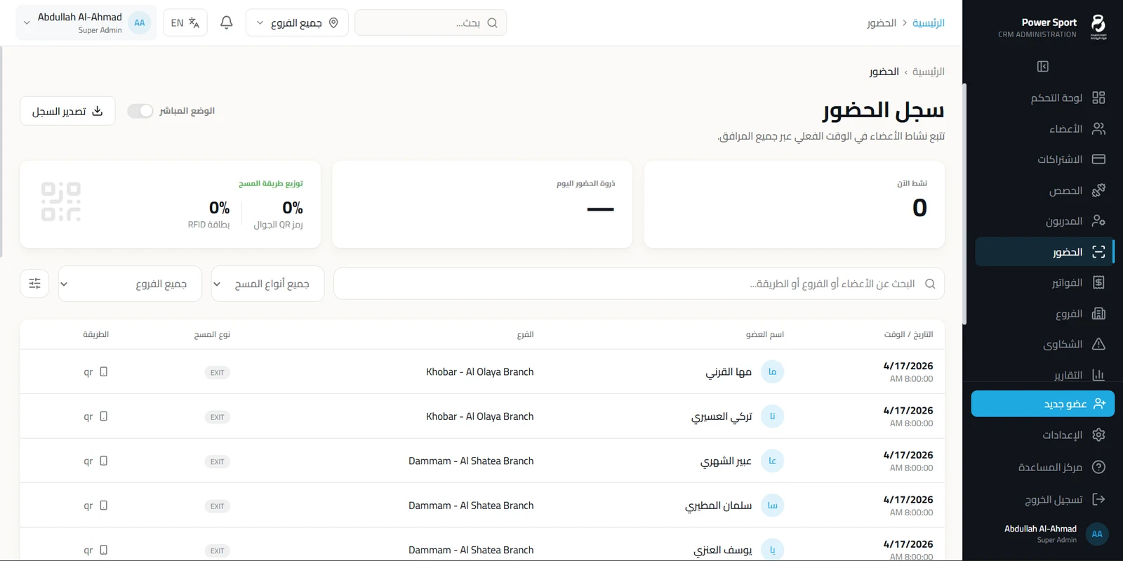Click نشط الآن active now card
Image resolution: width=1123 pixels, height=561 pixels.
click(795, 204)
